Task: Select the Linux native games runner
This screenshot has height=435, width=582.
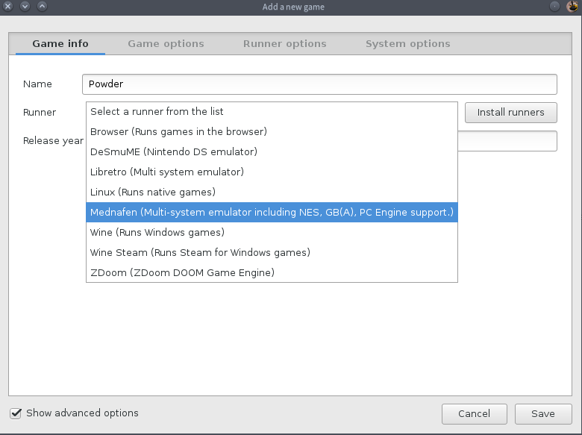Action: click(x=153, y=193)
